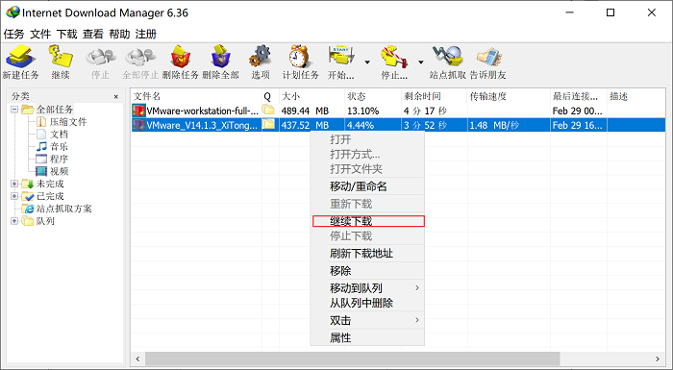Expand the 队列 tree node
Image resolution: width=673 pixels, height=370 pixels.
coord(14,221)
